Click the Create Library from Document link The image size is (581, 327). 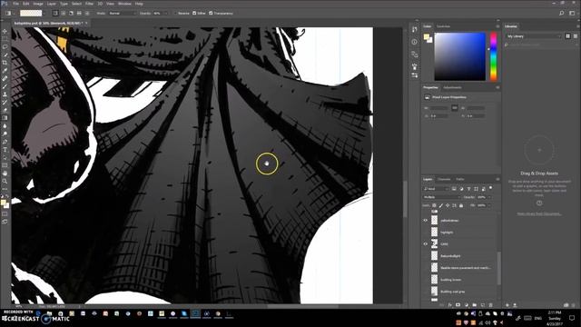(x=539, y=214)
